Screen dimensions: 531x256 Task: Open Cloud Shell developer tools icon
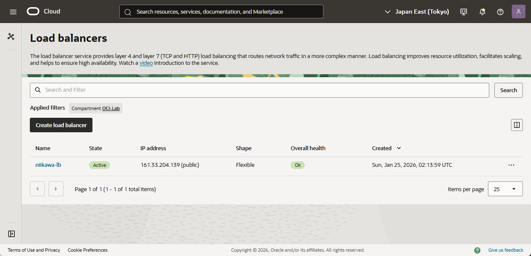(464, 12)
